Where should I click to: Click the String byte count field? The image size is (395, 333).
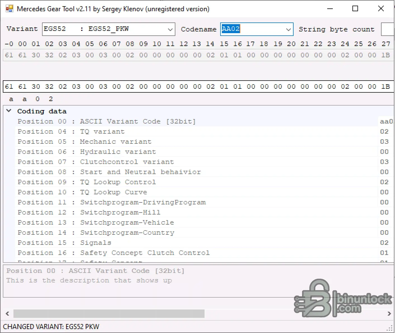coord(388,29)
